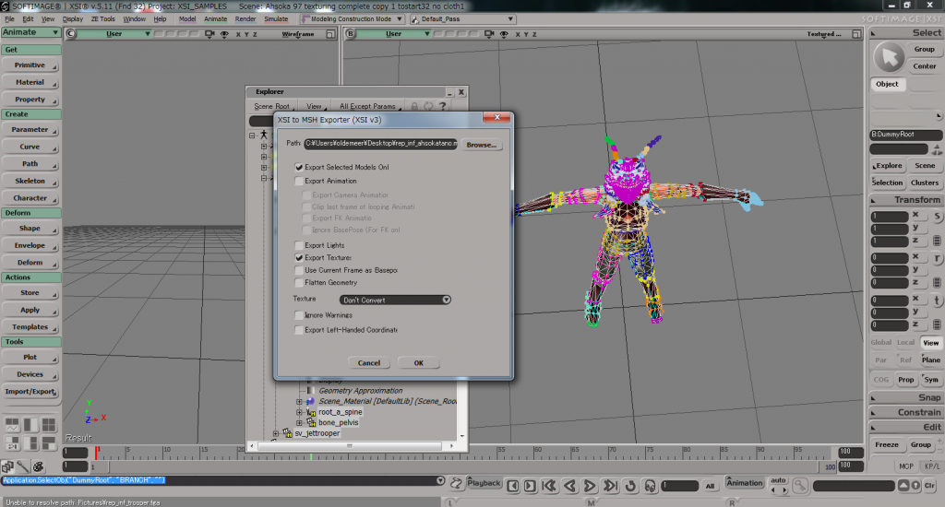The width and height of the screenshot is (945, 507).
Task: Click Cancel in the exporter dialog
Action: (x=369, y=363)
